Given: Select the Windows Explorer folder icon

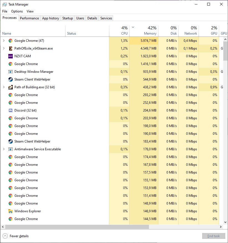Looking at the screenshot, I should [x=11, y=211].
